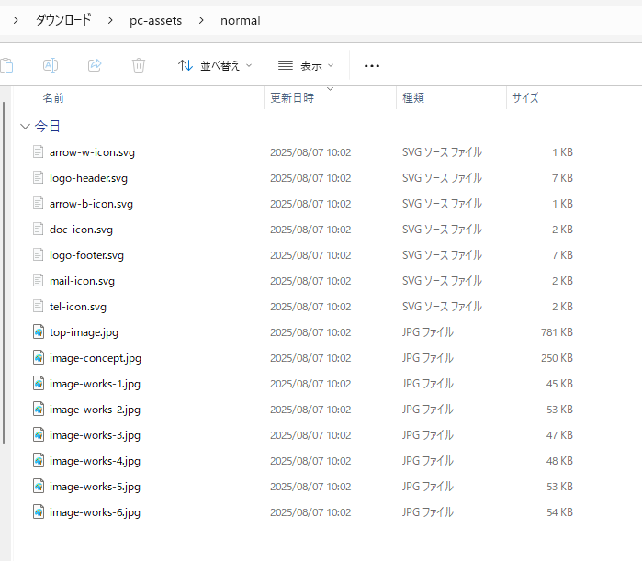Click the 45 KB size value
This screenshot has width=642, height=561.
coord(559,384)
